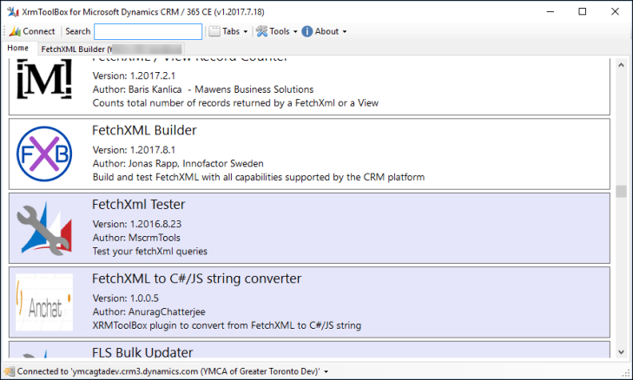Click the text 'Author: MscrmTools'
This screenshot has height=380, width=633.
click(x=136, y=238)
